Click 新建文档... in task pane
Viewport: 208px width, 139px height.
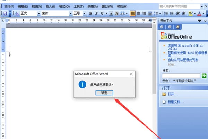pos(176,102)
